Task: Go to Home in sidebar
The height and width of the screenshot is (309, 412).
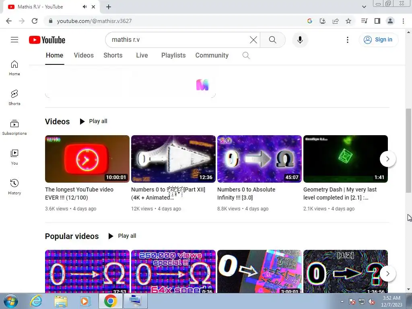Action: tap(14, 68)
